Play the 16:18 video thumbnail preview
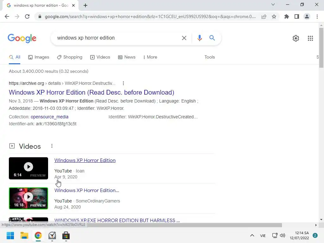The image size is (324, 243). pyautogui.click(x=28, y=198)
